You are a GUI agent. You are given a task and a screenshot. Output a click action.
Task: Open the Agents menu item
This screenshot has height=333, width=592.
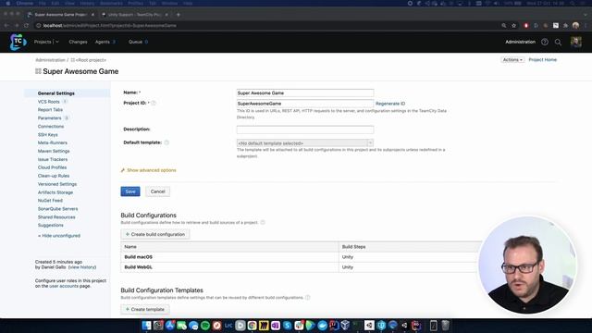pos(103,42)
